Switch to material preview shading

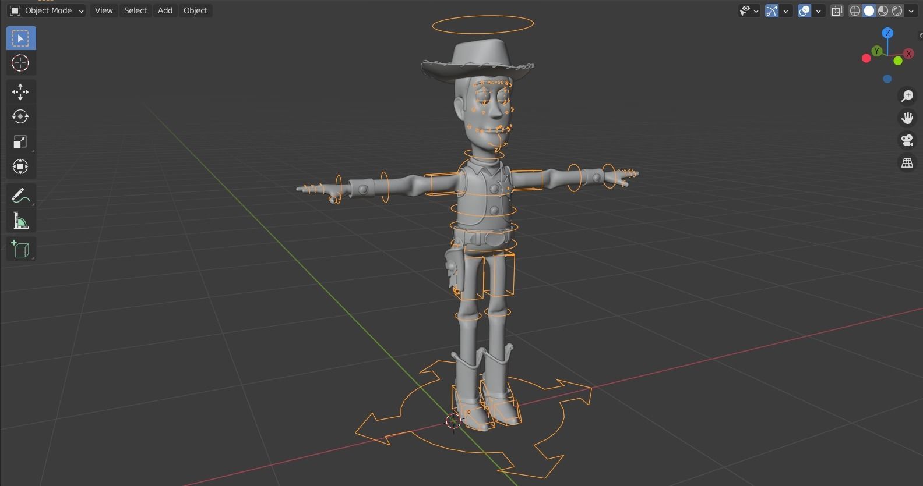coord(883,10)
